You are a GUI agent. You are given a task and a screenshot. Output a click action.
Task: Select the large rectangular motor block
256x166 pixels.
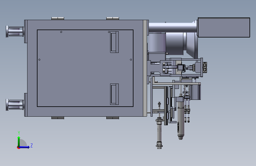tap(224, 27)
